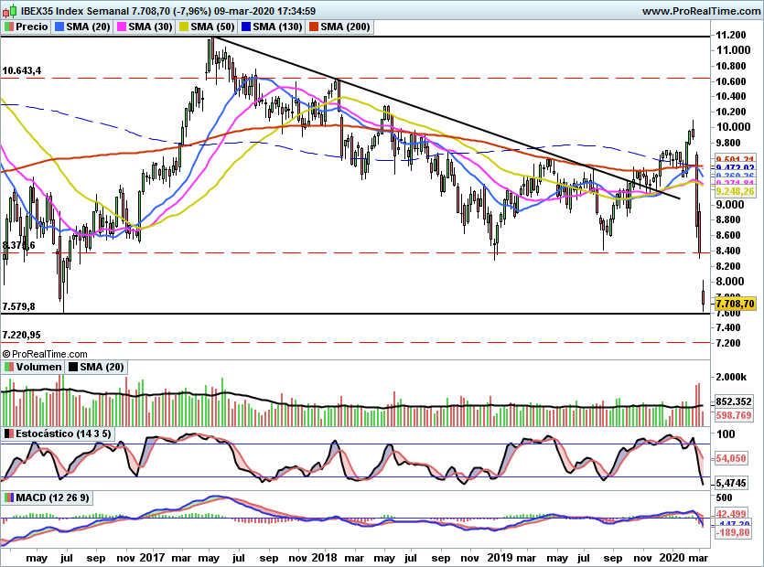Select the SMA (50) legend entry

point(208,27)
